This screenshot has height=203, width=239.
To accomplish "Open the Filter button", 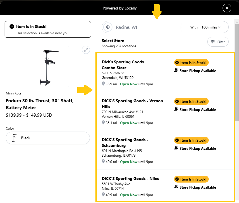I will (x=218, y=42).
